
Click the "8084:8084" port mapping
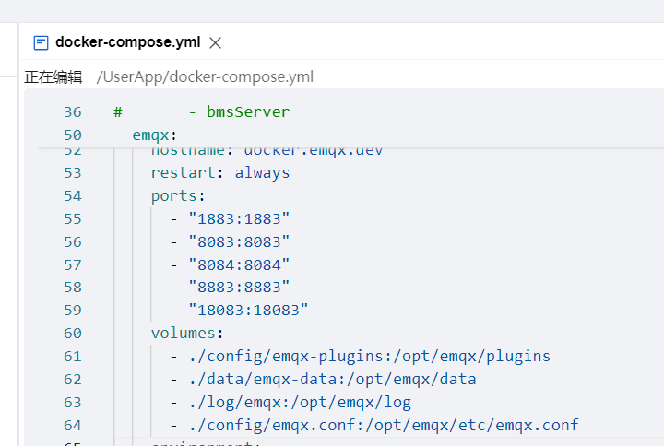[239, 264]
